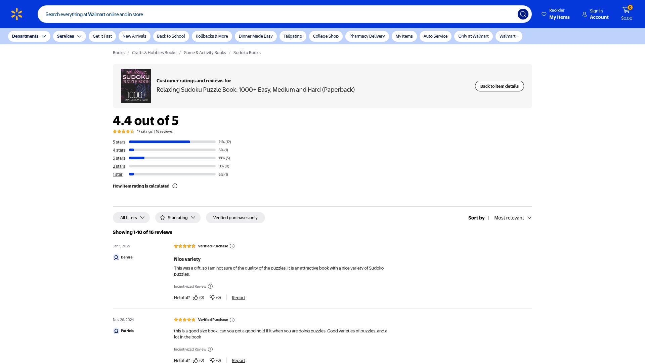Click info icon by Patricia's Incentivized Review
The image size is (645, 363).
pyautogui.click(x=210, y=349)
